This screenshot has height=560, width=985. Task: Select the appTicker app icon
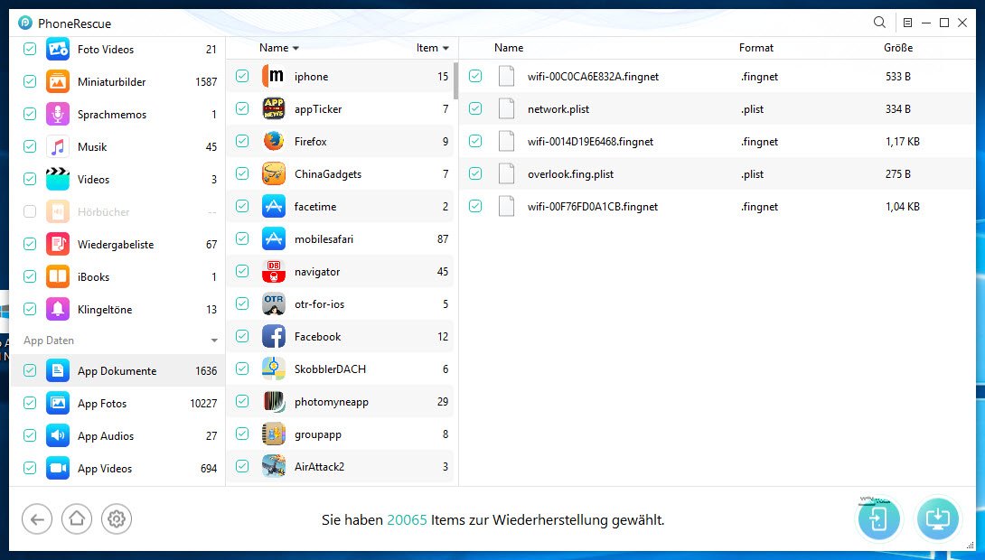click(274, 108)
